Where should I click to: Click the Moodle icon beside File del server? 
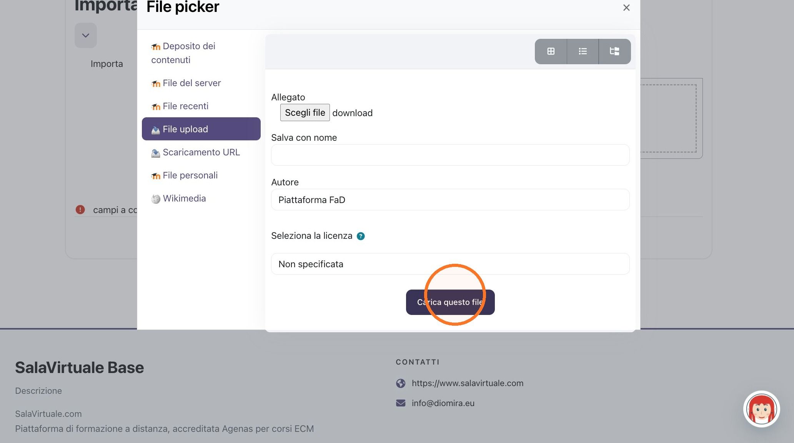(x=156, y=84)
